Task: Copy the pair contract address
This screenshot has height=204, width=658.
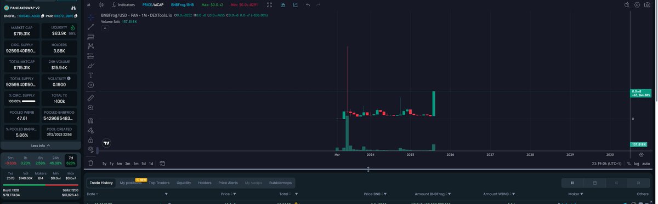Action: [76, 16]
